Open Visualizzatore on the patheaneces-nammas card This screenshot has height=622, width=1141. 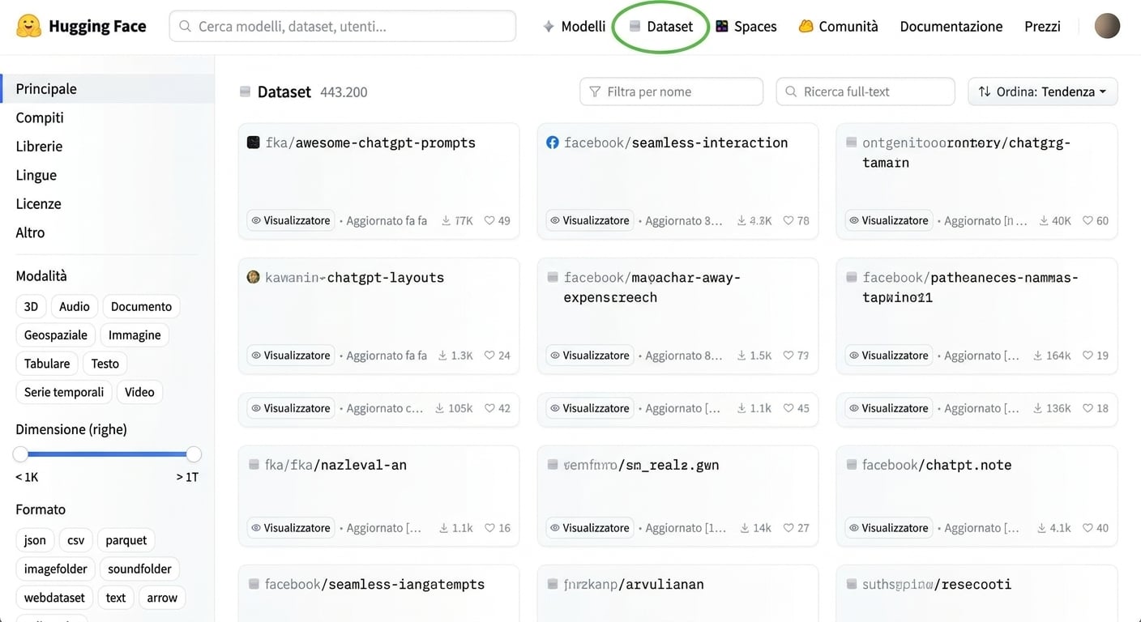coord(887,356)
